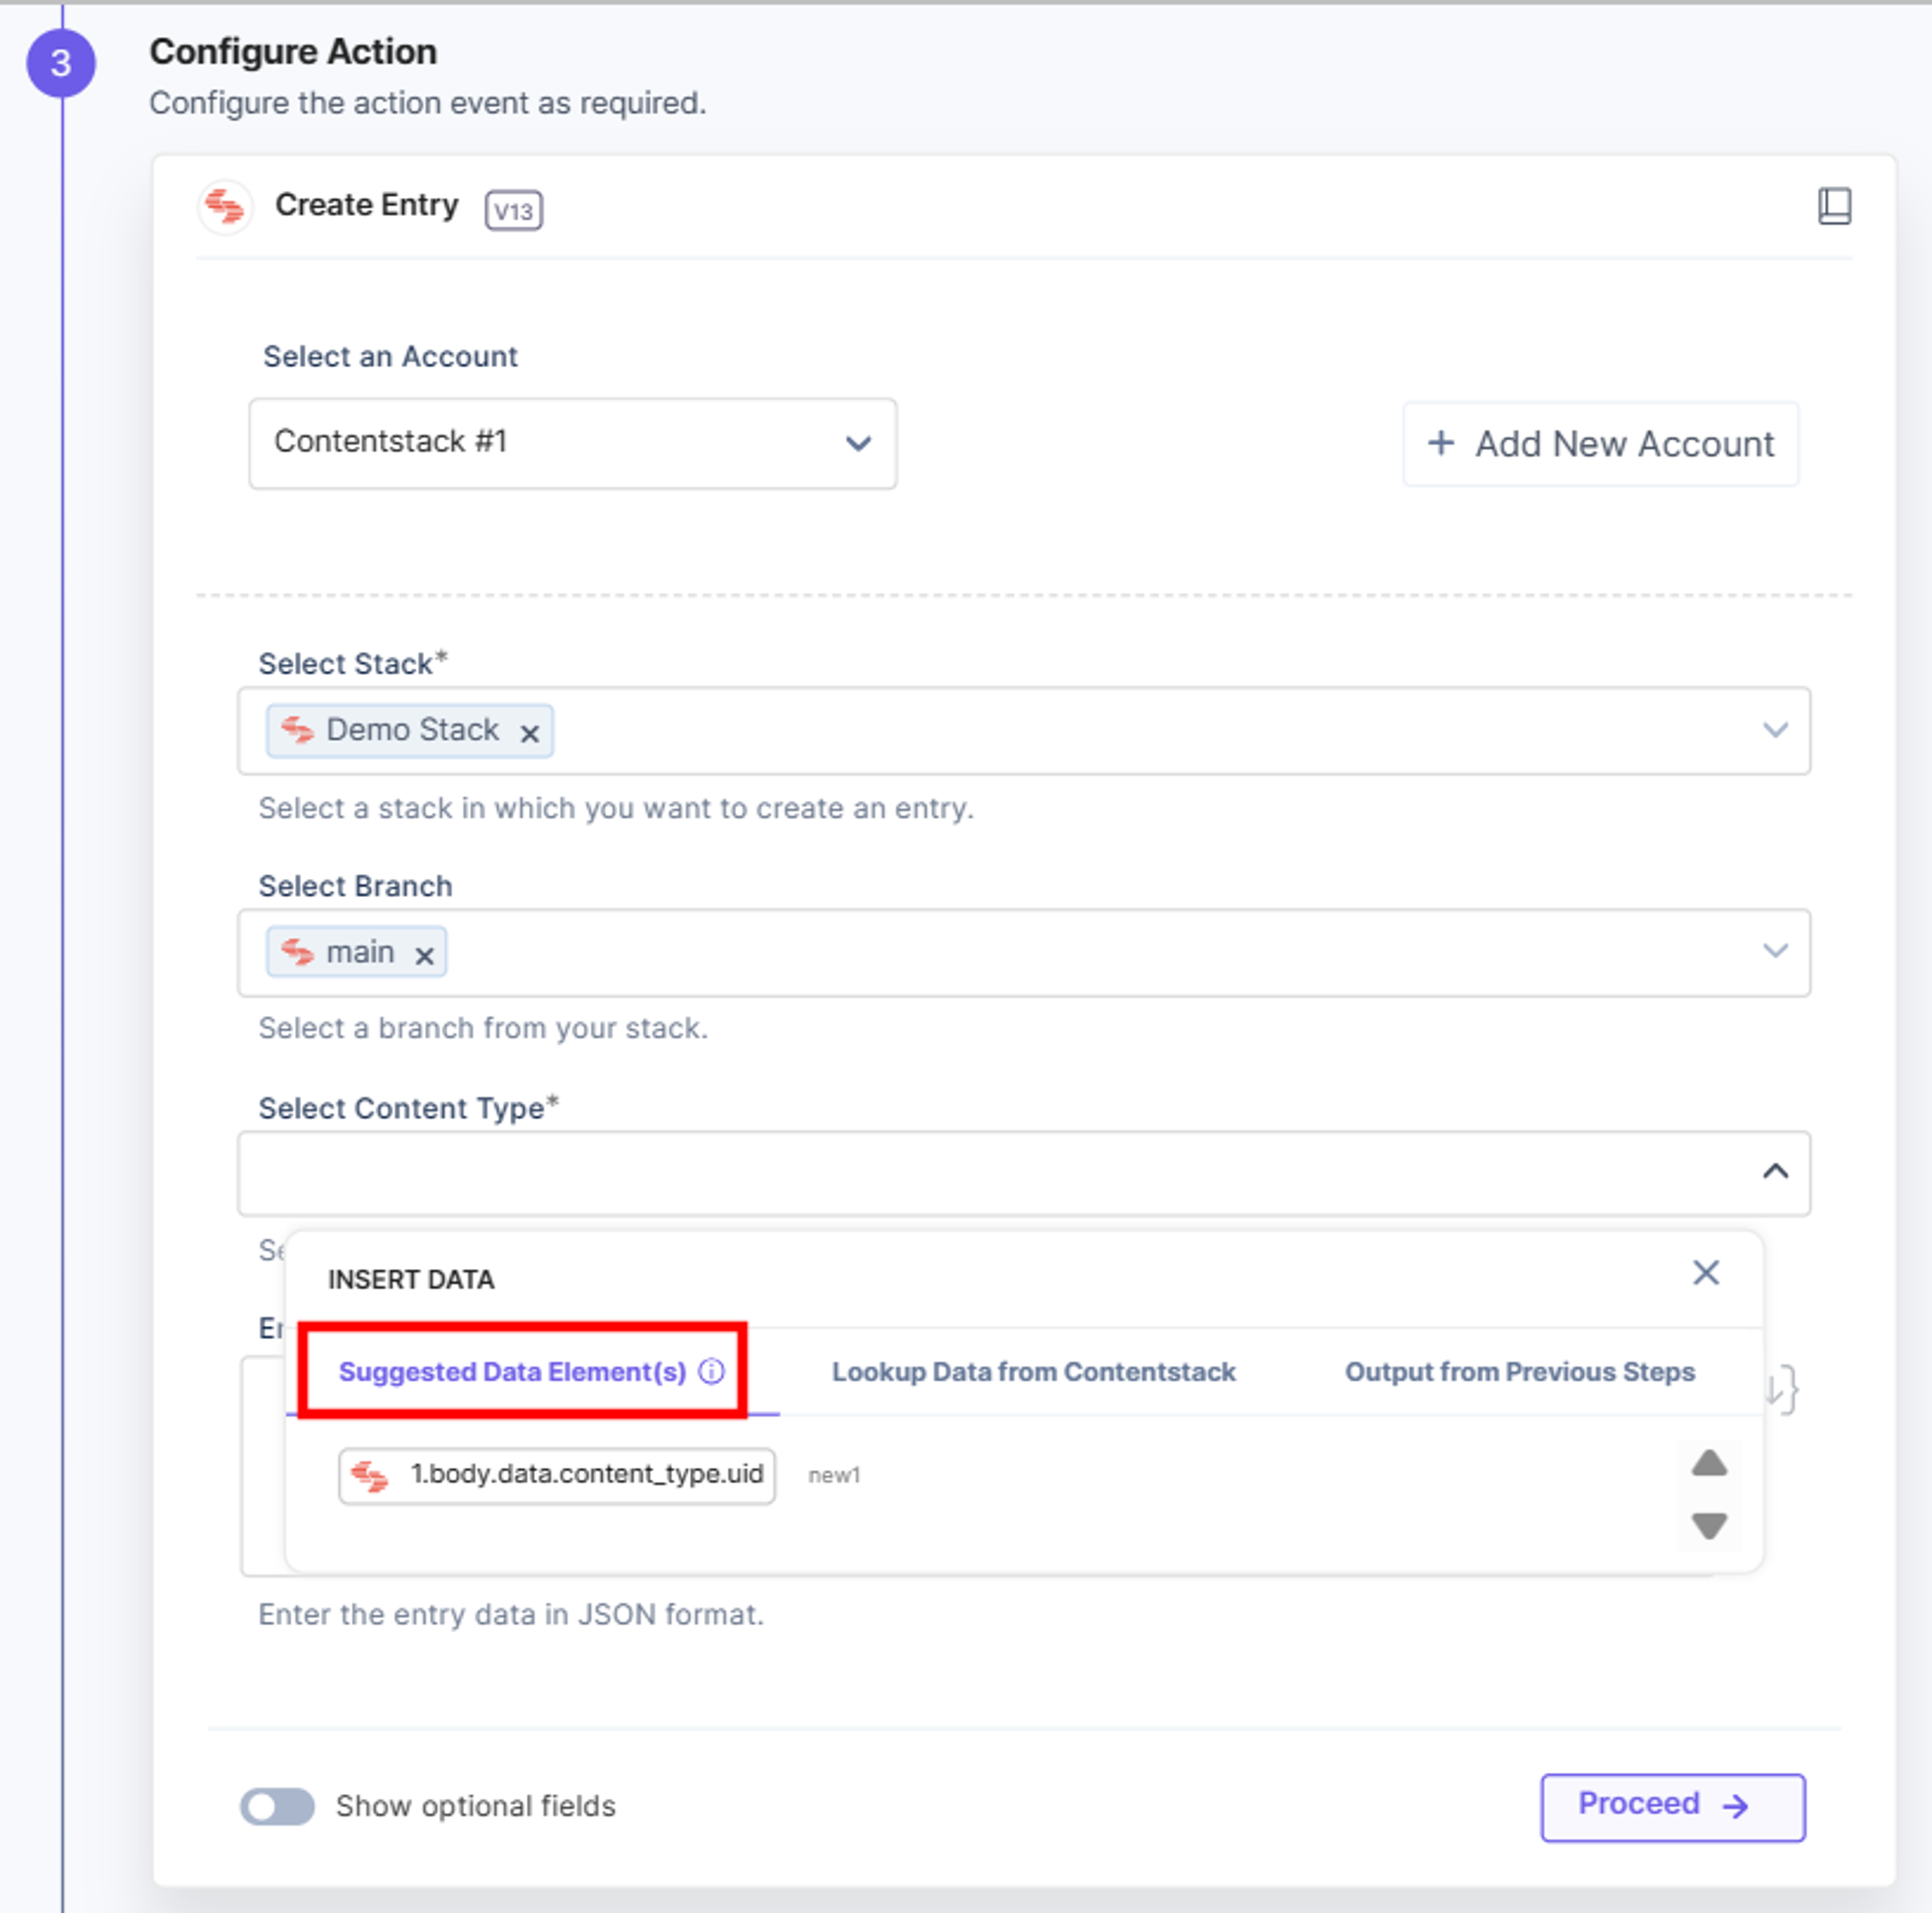The height and width of the screenshot is (1913, 1932).
Task: Click the scroll down arrow in Insert Data
Action: [1709, 1526]
